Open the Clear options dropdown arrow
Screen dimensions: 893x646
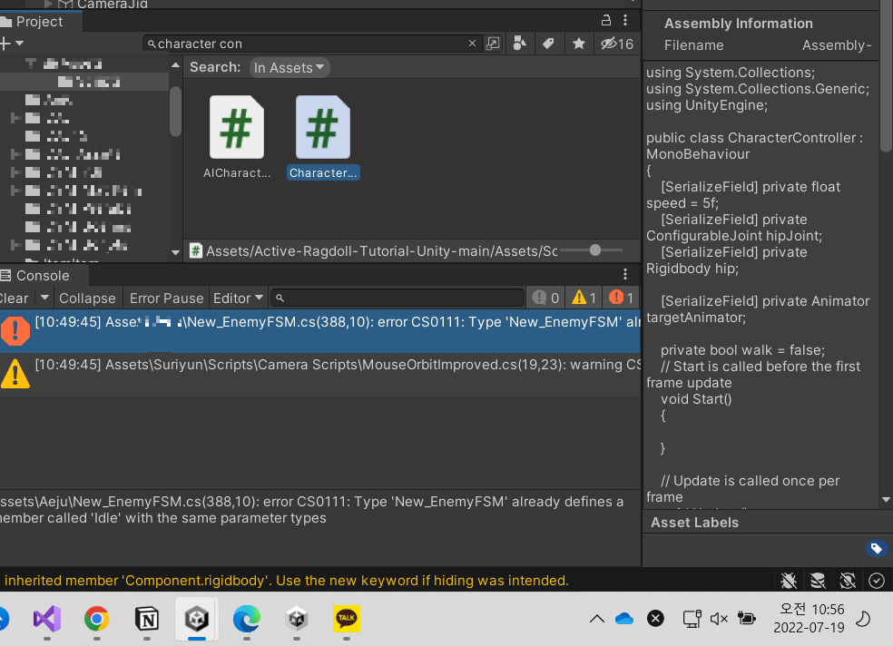(x=44, y=298)
